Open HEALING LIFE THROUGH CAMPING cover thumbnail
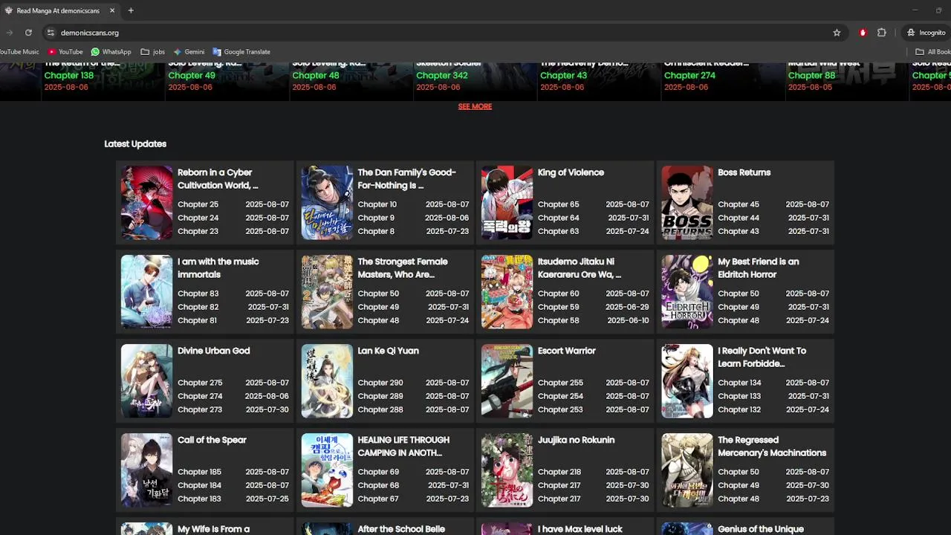The width and height of the screenshot is (951, 535). click(x=327, y=470)
